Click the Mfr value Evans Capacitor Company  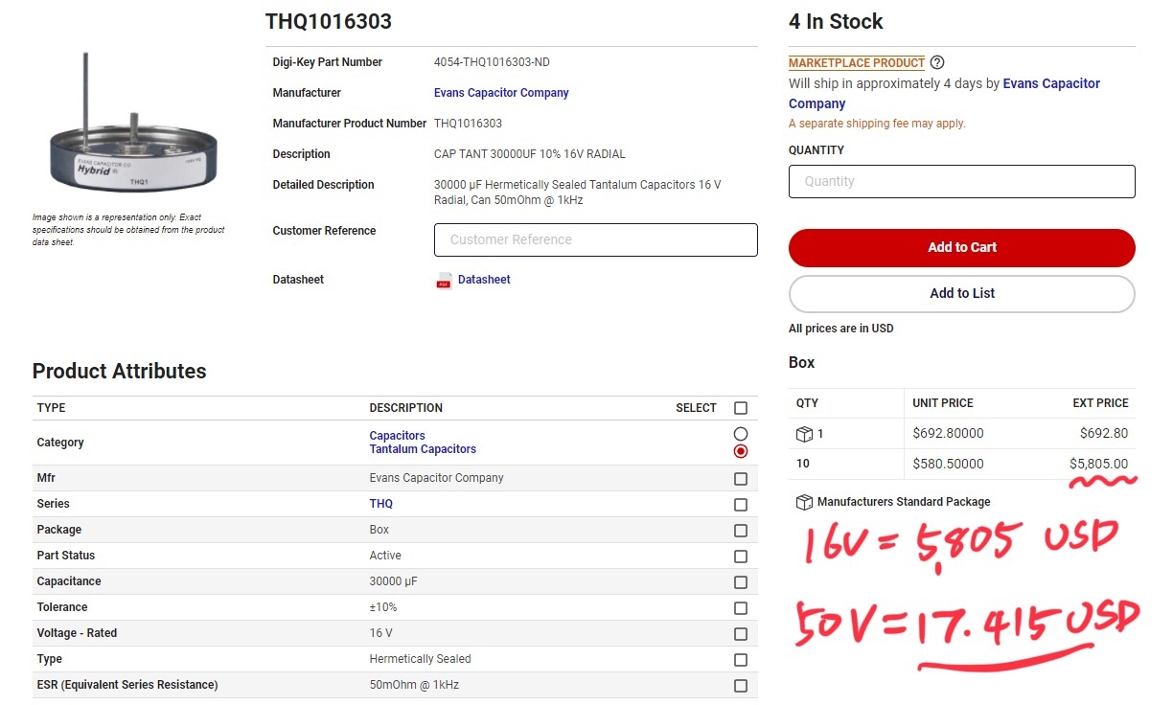coord(436,478)
